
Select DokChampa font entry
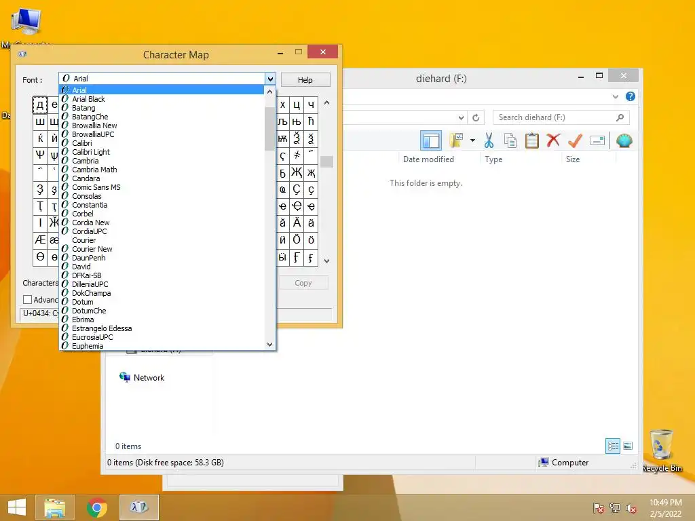[x=162, y=293]
